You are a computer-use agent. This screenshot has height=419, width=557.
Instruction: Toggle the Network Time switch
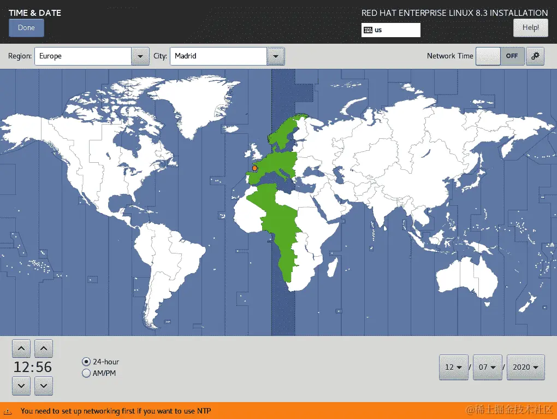[500, 56]
